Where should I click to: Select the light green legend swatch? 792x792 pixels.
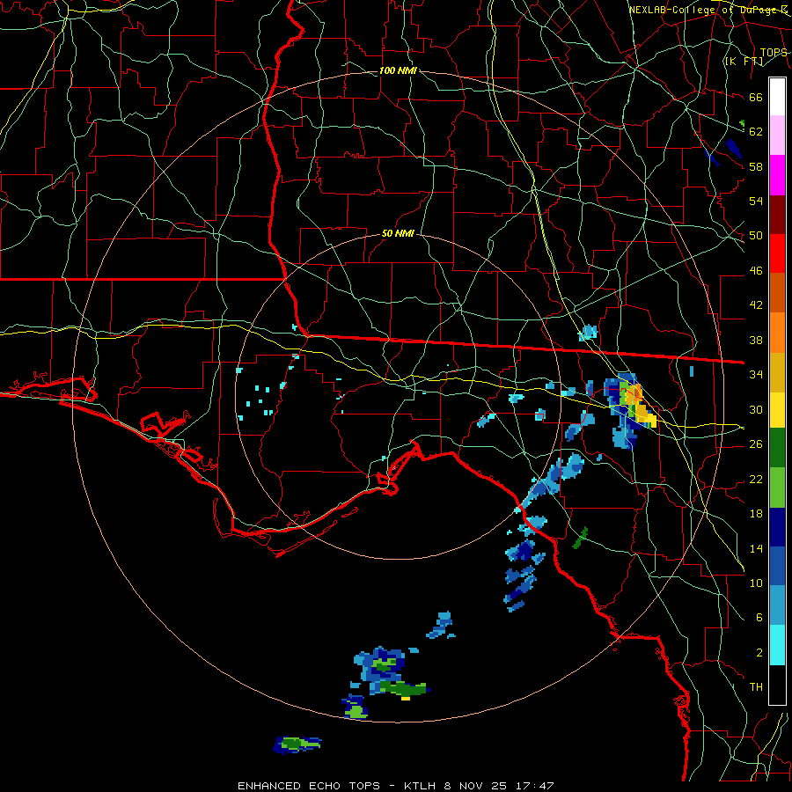point(777,488)
